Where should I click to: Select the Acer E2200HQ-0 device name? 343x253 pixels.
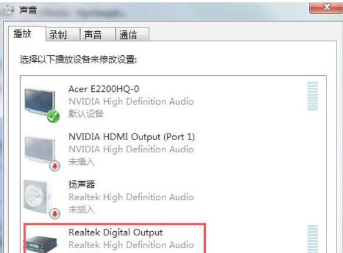click(x=104, y=89)
